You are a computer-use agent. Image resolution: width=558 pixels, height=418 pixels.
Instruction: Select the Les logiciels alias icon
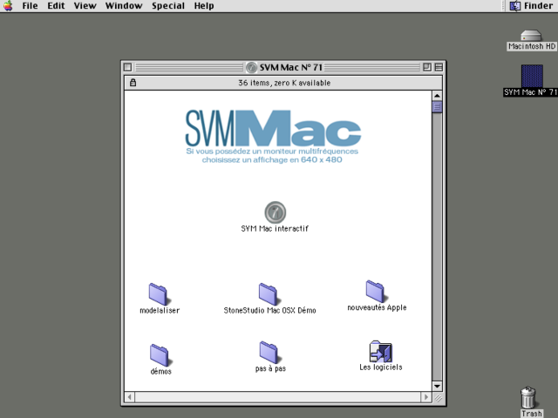(381, 351)
